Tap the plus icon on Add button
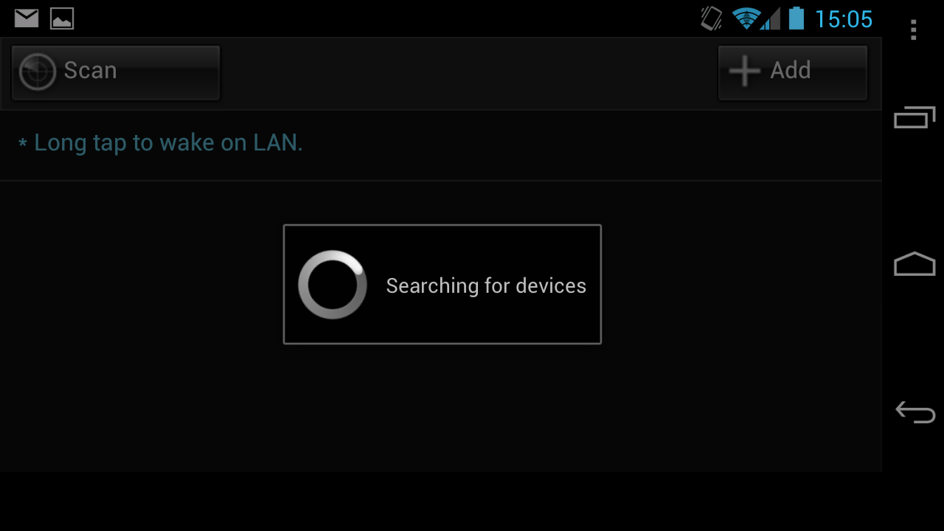Viewport: 944px width, 531px height. [744, 71]
